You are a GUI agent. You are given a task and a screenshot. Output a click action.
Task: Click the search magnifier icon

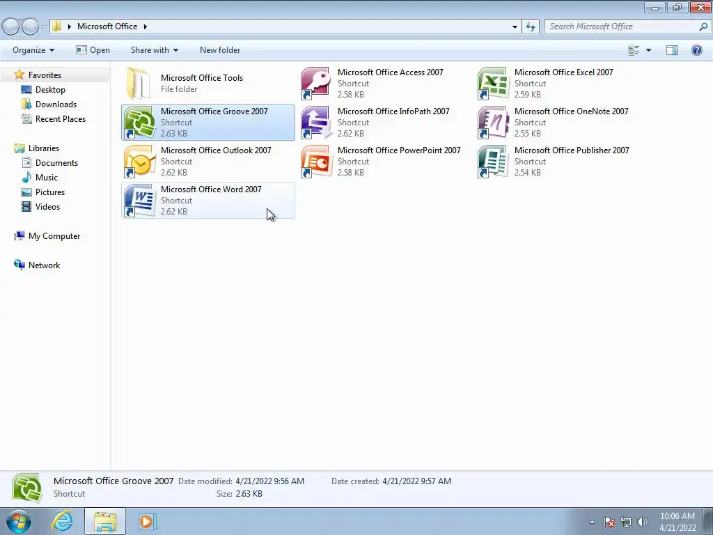(x=703, y=27)
